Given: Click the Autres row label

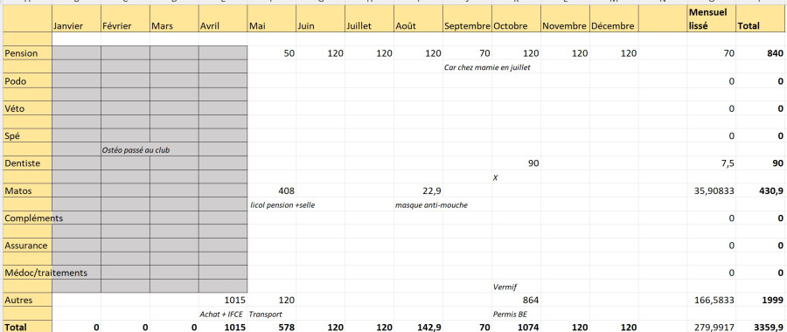Looking at the screenshot, I should pyautogui.click(x=27, y=300).
